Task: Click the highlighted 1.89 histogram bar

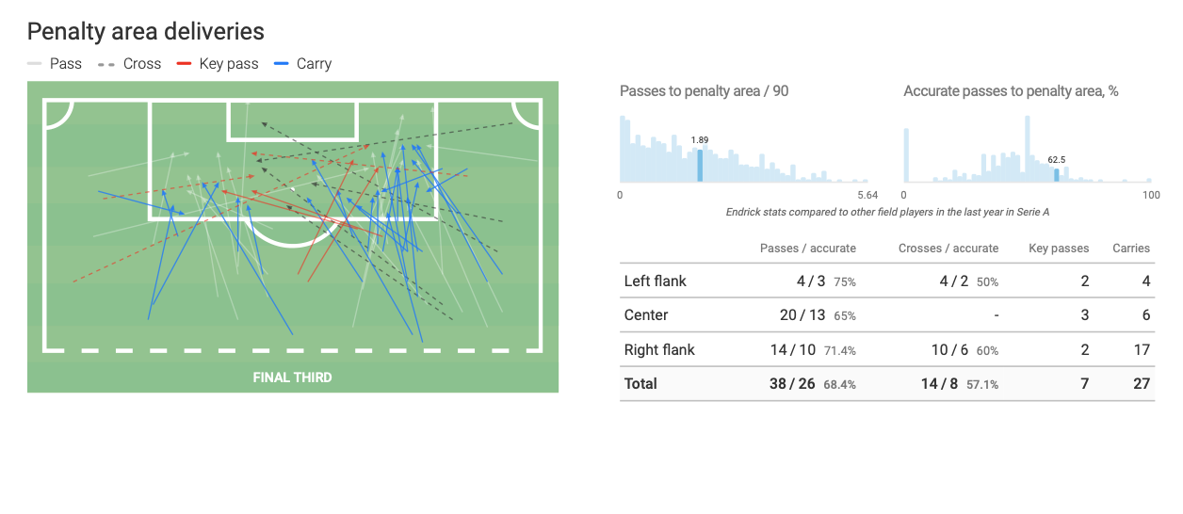Action: pos(700,166)
